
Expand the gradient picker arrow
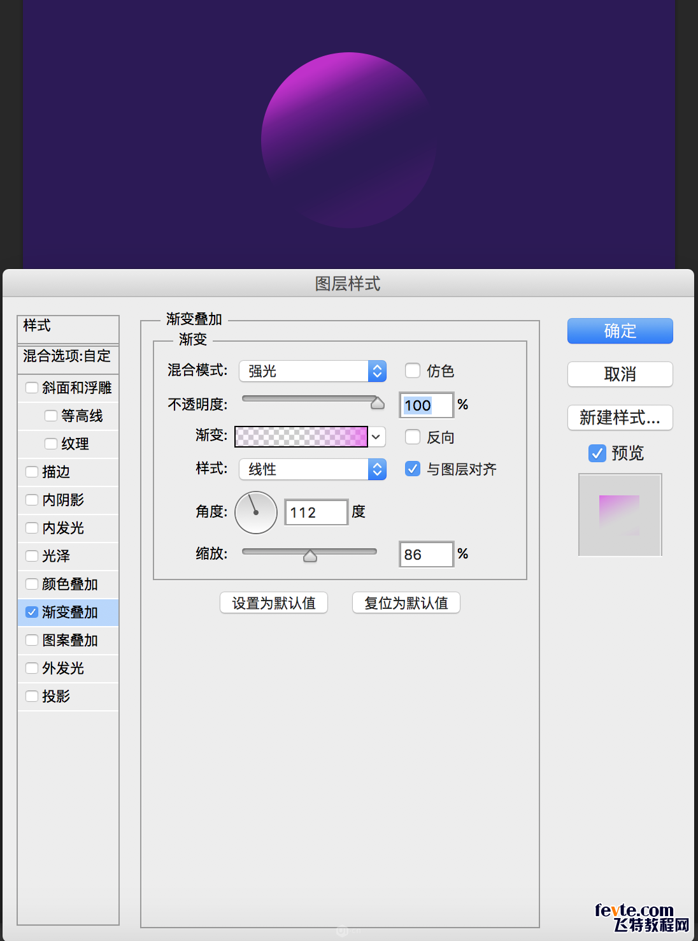tap(376, 437)
